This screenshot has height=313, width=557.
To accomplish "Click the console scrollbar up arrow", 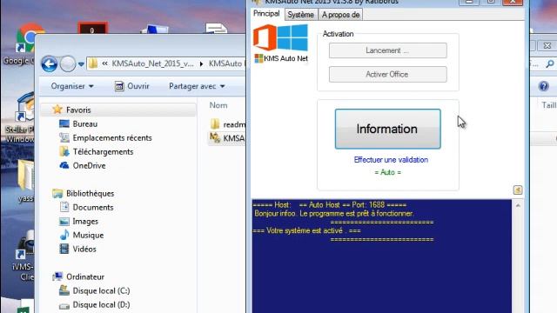I will point(518,205).
